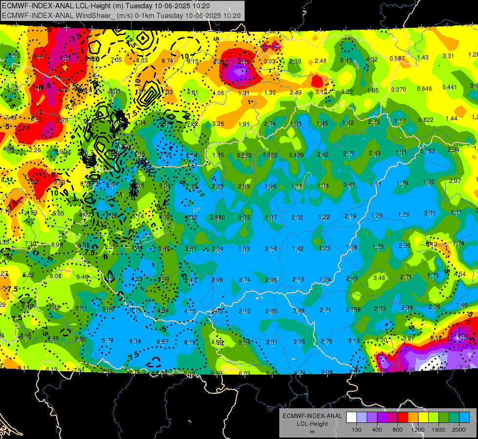
Task: Click the wind shear value 0.783
Action: (427, 151)
